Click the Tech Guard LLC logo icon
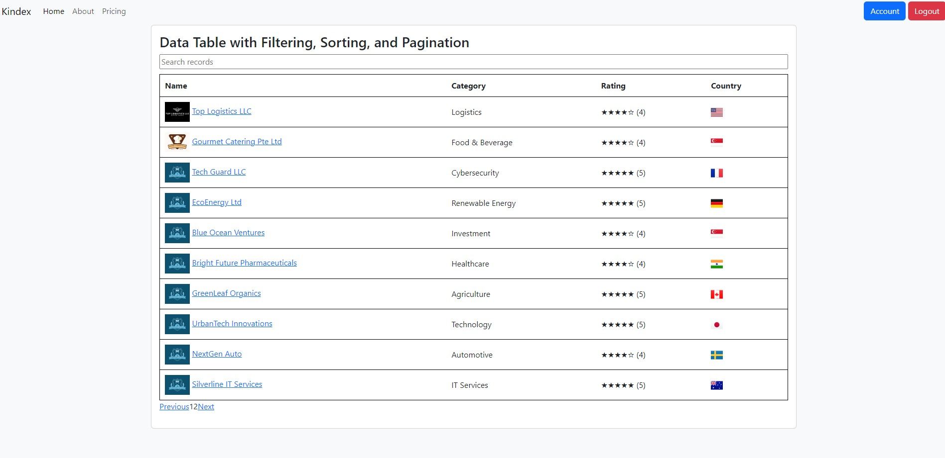 [177, 173]
